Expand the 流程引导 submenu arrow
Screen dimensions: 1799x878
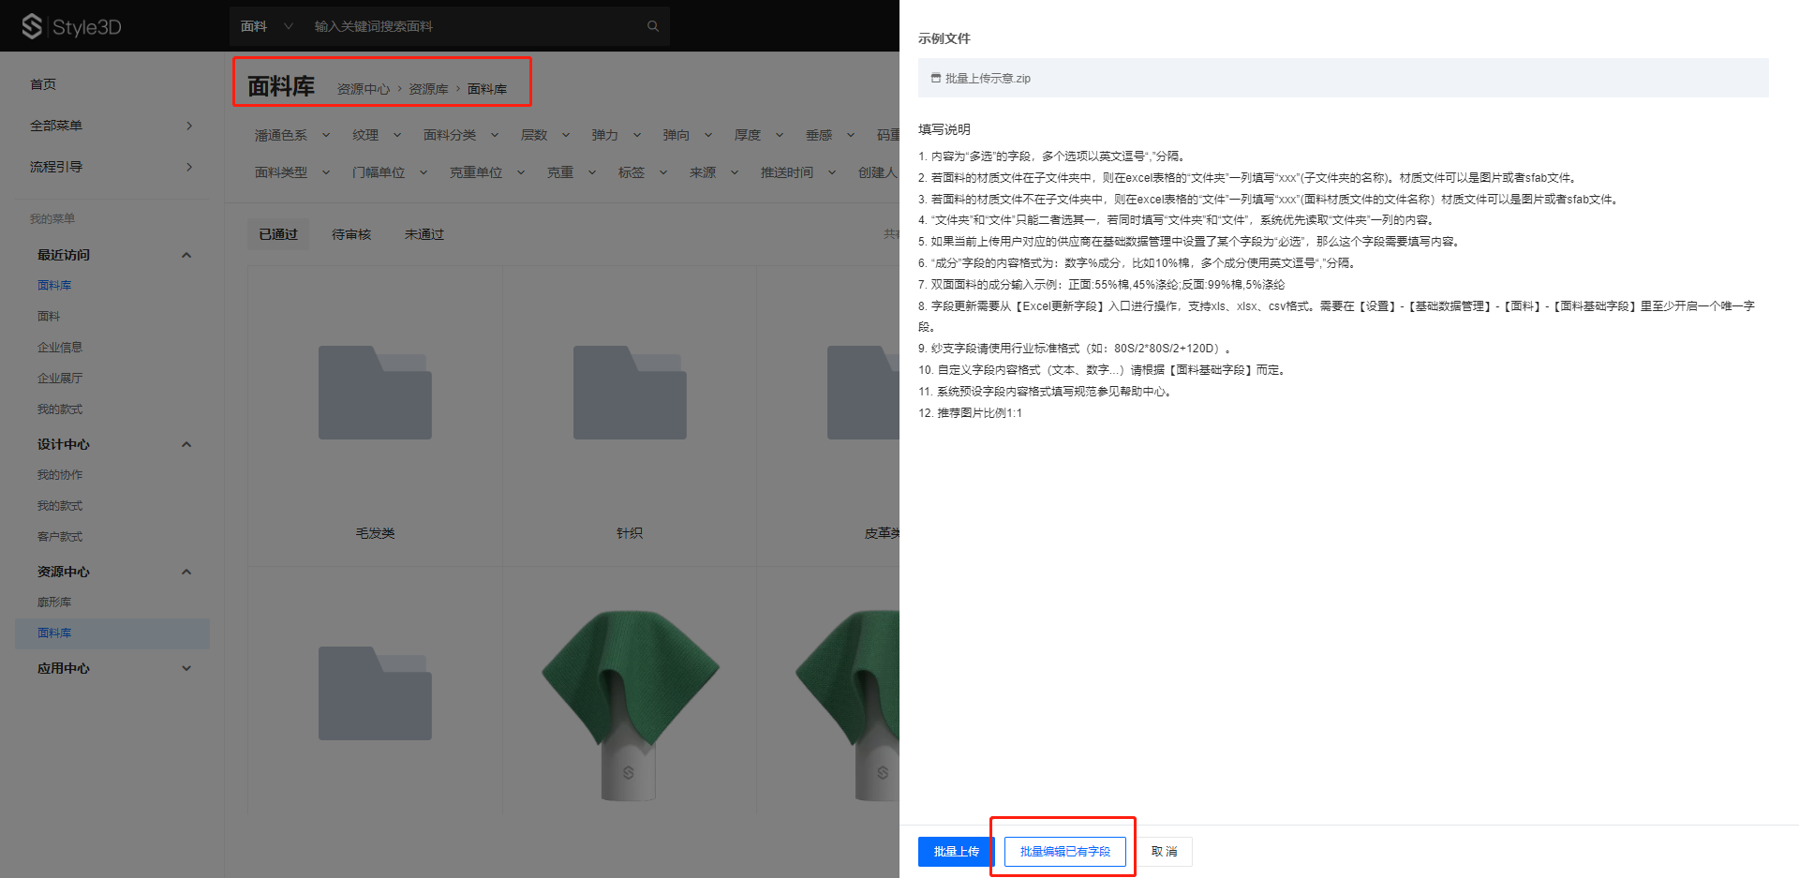point(189,167)
